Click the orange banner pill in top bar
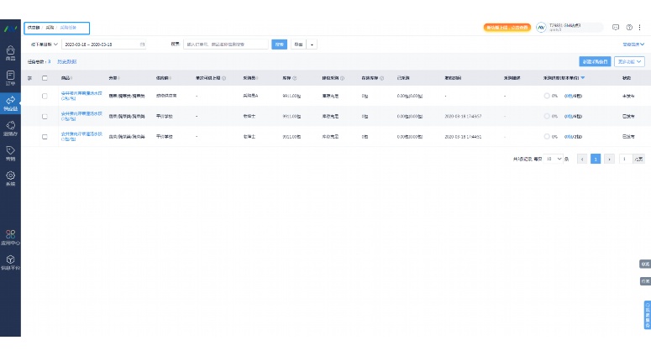Screen dimensions: 651x356 507,28
